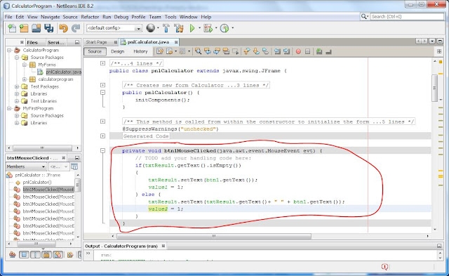
Task: Click the editor horizontal scrollbar thumb
Action: pos(214,236)
